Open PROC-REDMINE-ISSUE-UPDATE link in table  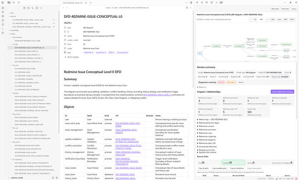tap(126, 131)
